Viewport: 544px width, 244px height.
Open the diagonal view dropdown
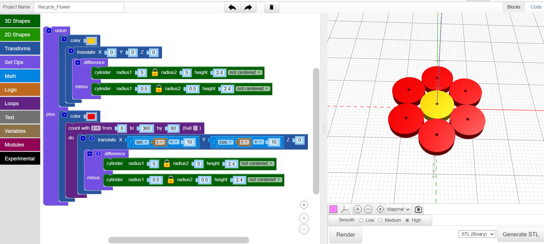399,209
